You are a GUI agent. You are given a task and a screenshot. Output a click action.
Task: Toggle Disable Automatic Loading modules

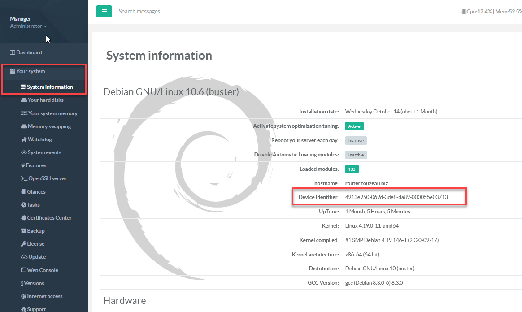(x=356, y=155)
